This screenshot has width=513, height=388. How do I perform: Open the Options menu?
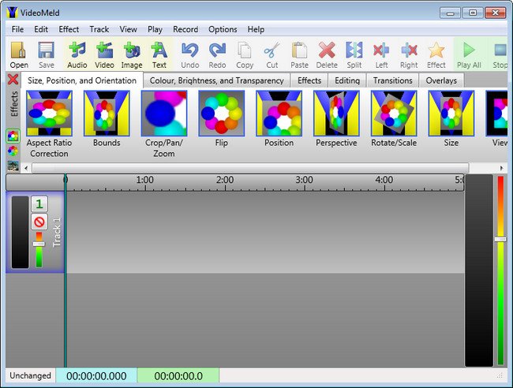[x=223, y=29]
